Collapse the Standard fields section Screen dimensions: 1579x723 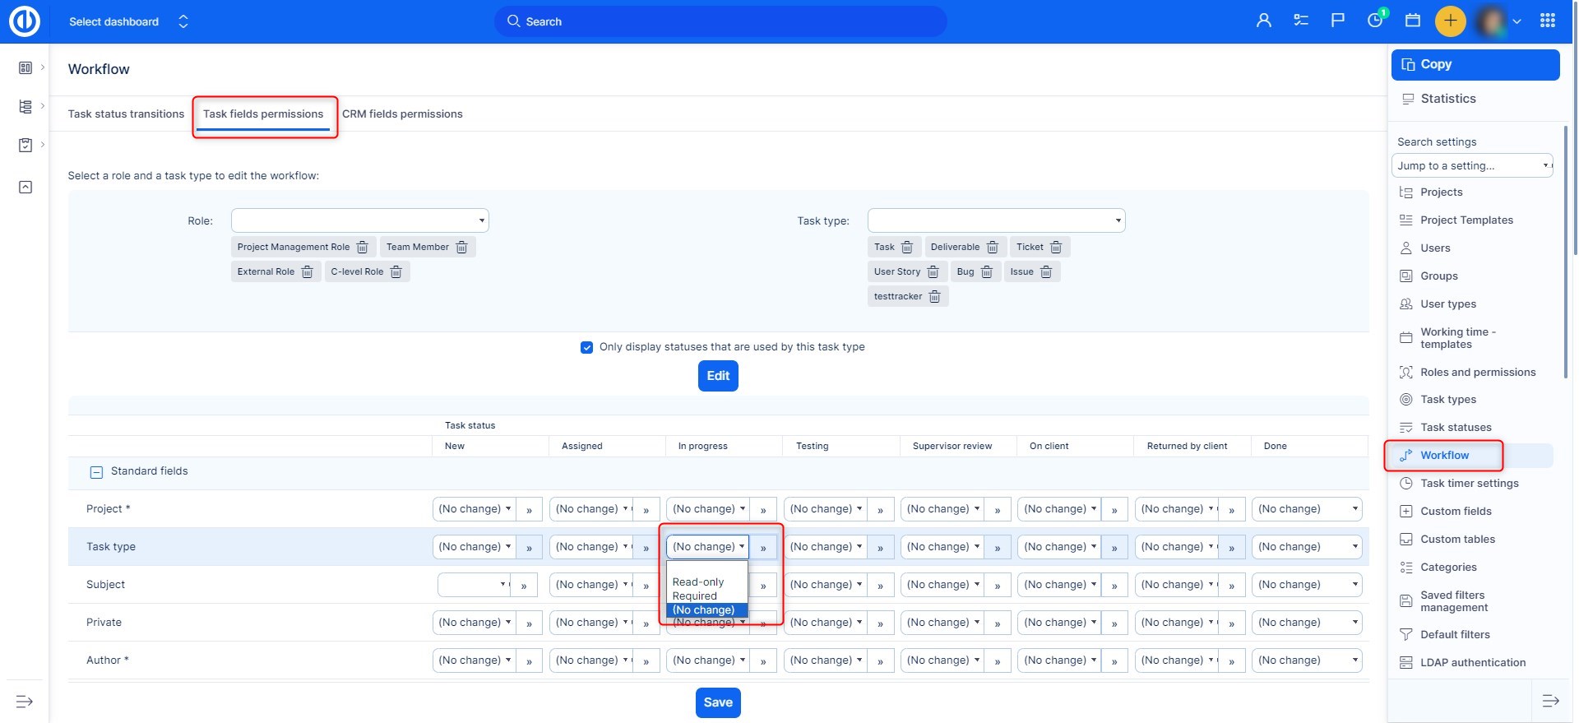(x=96, y=472)
